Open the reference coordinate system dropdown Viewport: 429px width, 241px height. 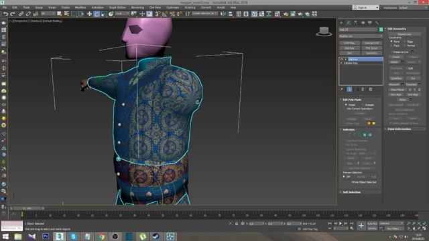(x=122, y=13)
